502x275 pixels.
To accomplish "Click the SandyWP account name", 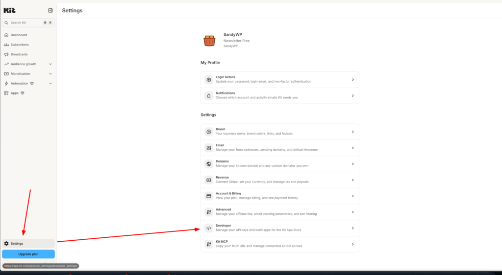I will click(233, 34).
